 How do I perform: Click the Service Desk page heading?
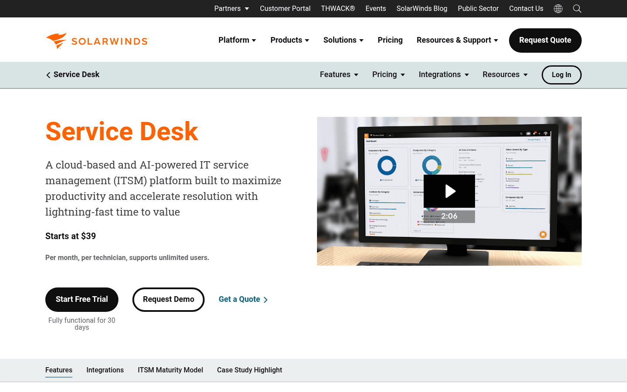[122, 132]
